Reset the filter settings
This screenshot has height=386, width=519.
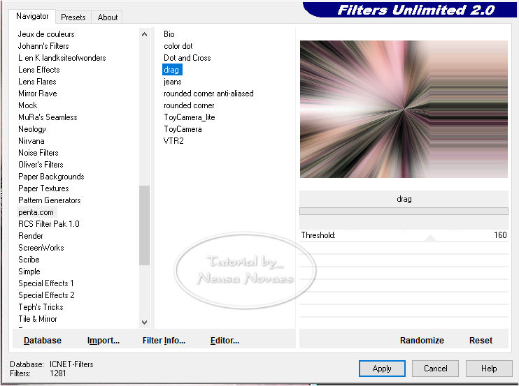[481, 341]
